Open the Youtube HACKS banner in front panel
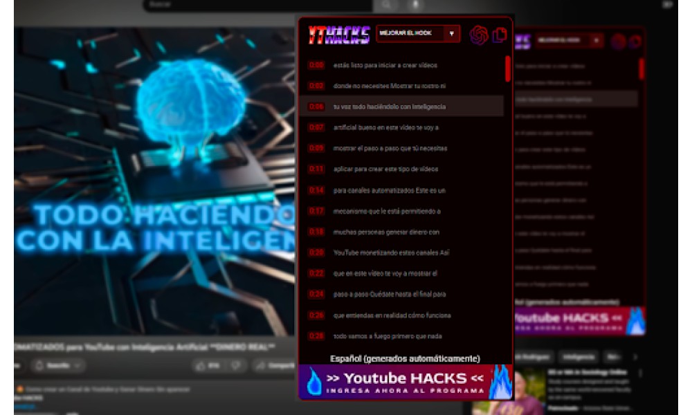The image size is (692, 415). click(406, 382)
